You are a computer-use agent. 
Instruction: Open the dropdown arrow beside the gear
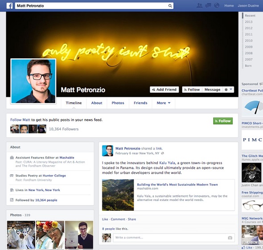(x=231, y=90)
